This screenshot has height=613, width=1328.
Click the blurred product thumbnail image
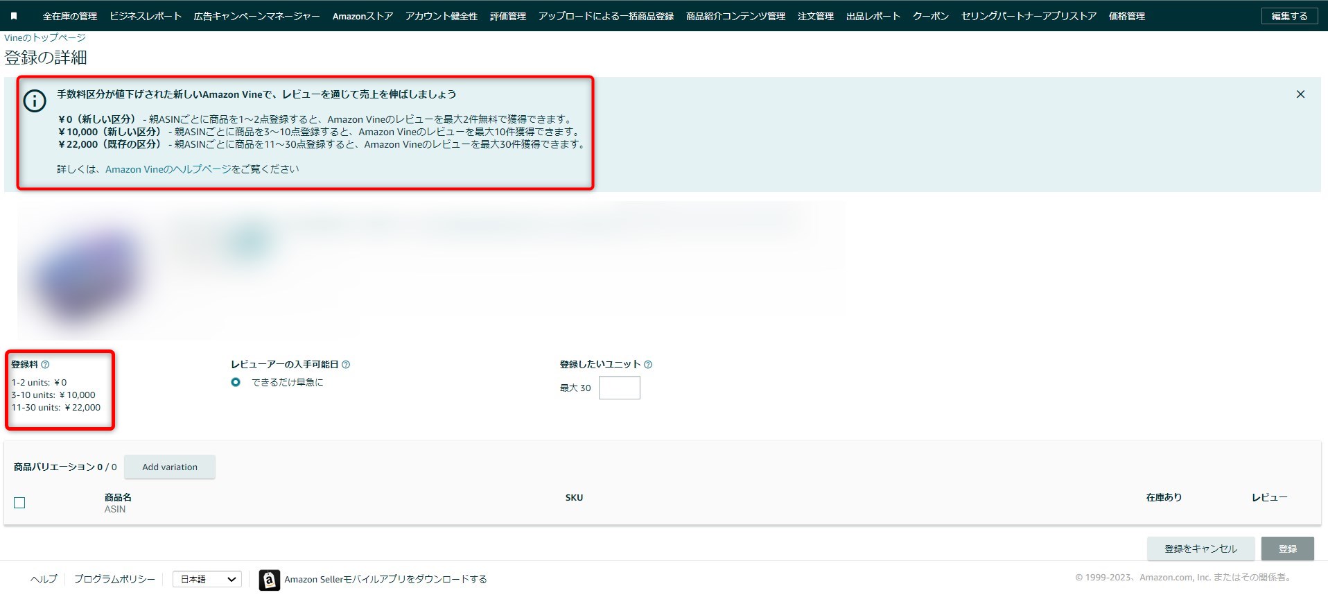(x=87, y=274)
